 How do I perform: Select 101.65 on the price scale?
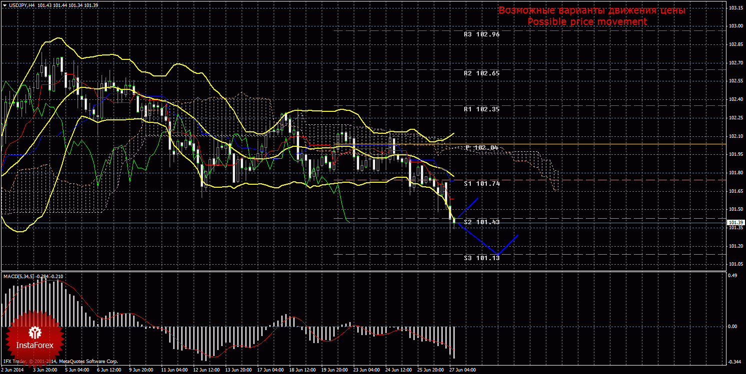[735, 191]
